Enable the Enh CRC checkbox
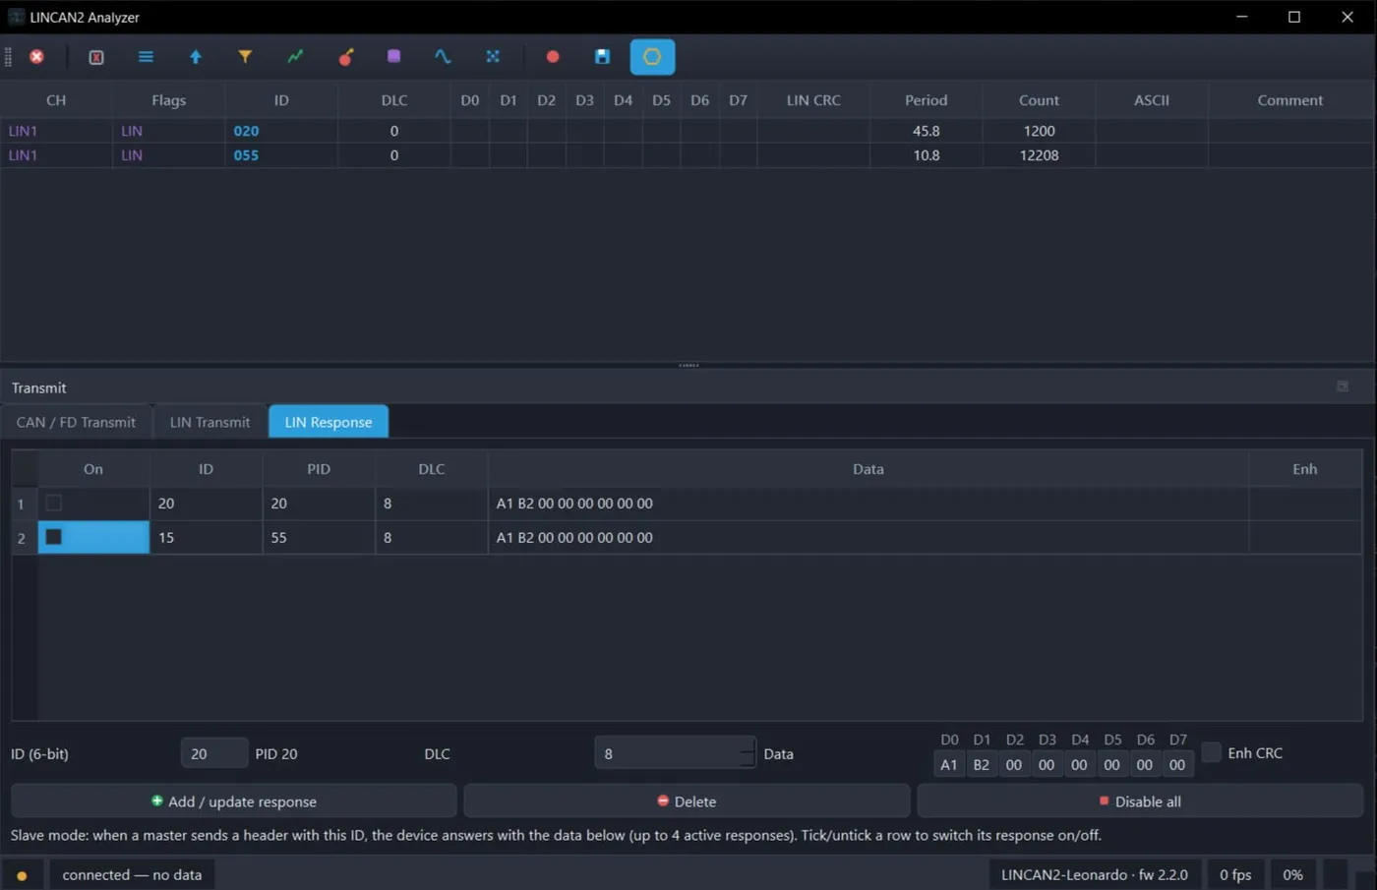 (1212, 752)
